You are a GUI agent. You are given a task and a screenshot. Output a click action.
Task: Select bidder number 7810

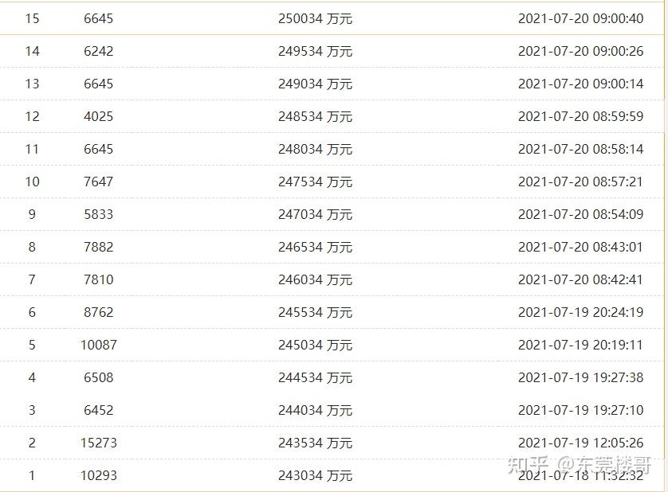coord(98,279)
